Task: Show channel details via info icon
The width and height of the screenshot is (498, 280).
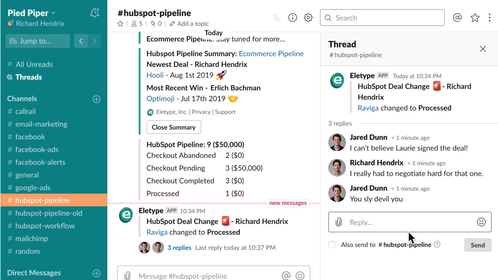Action: [292, 17]
